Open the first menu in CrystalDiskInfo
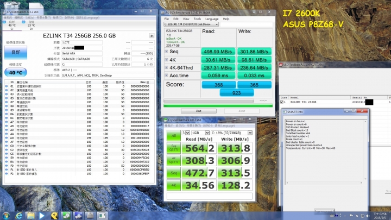Viewport: 391px width, 220px height. [8, 18]
